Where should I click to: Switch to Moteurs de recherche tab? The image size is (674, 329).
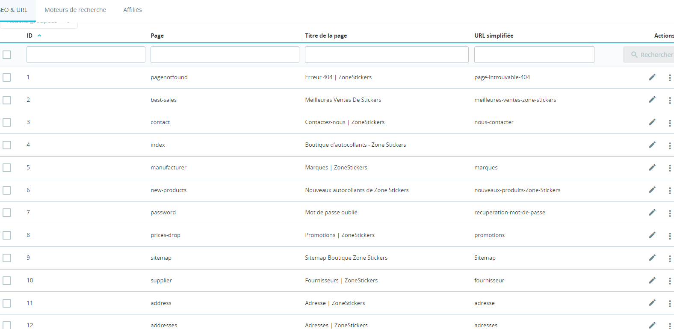75,10
